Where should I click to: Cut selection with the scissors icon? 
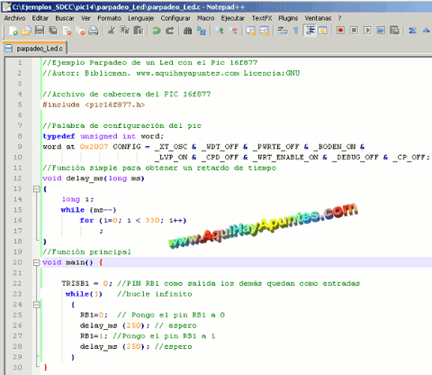[x=112, y=31]
